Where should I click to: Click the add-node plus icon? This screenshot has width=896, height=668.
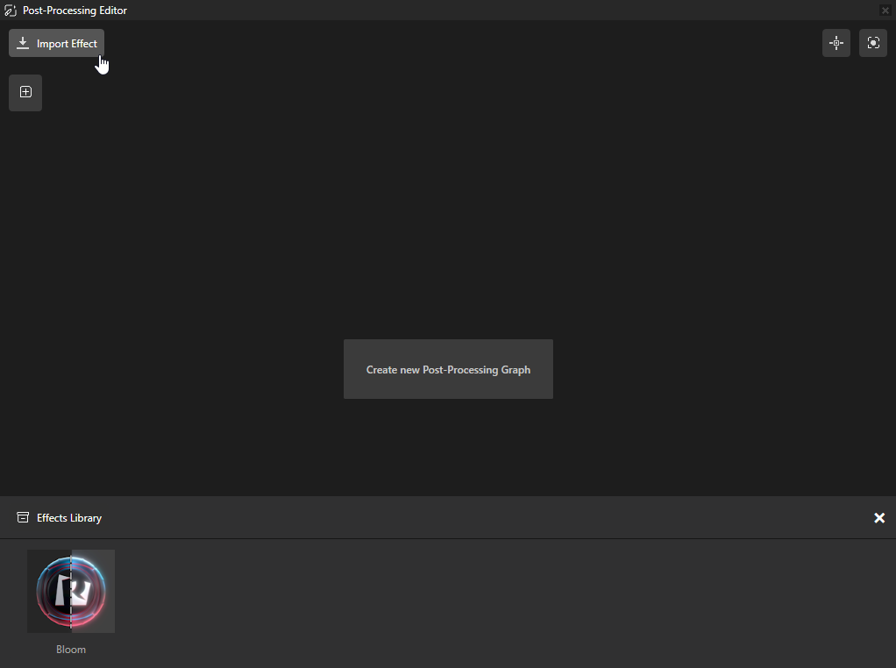(25, 92)
